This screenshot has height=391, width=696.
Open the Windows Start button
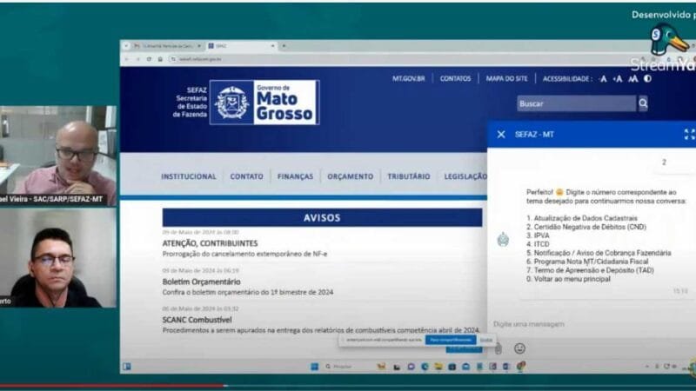[315, 367]
